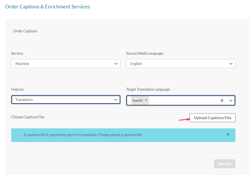Clear all selected target translation languages
This screenshot has width=252, height=178.
222,100
